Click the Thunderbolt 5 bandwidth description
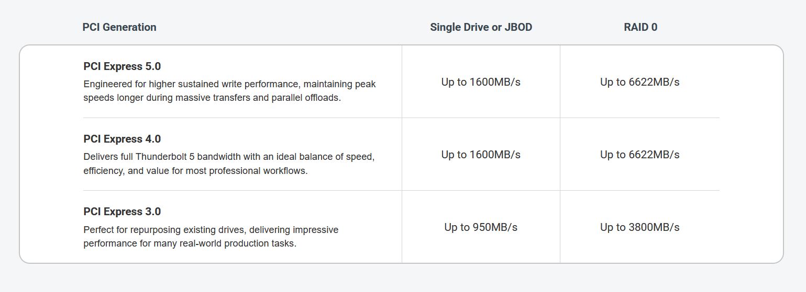The width and height of the screenshot is (806, 292). 229,163
